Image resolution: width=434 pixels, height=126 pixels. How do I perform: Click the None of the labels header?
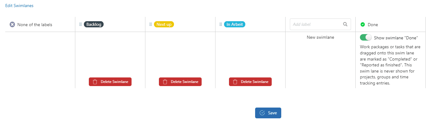coord(35,25)
